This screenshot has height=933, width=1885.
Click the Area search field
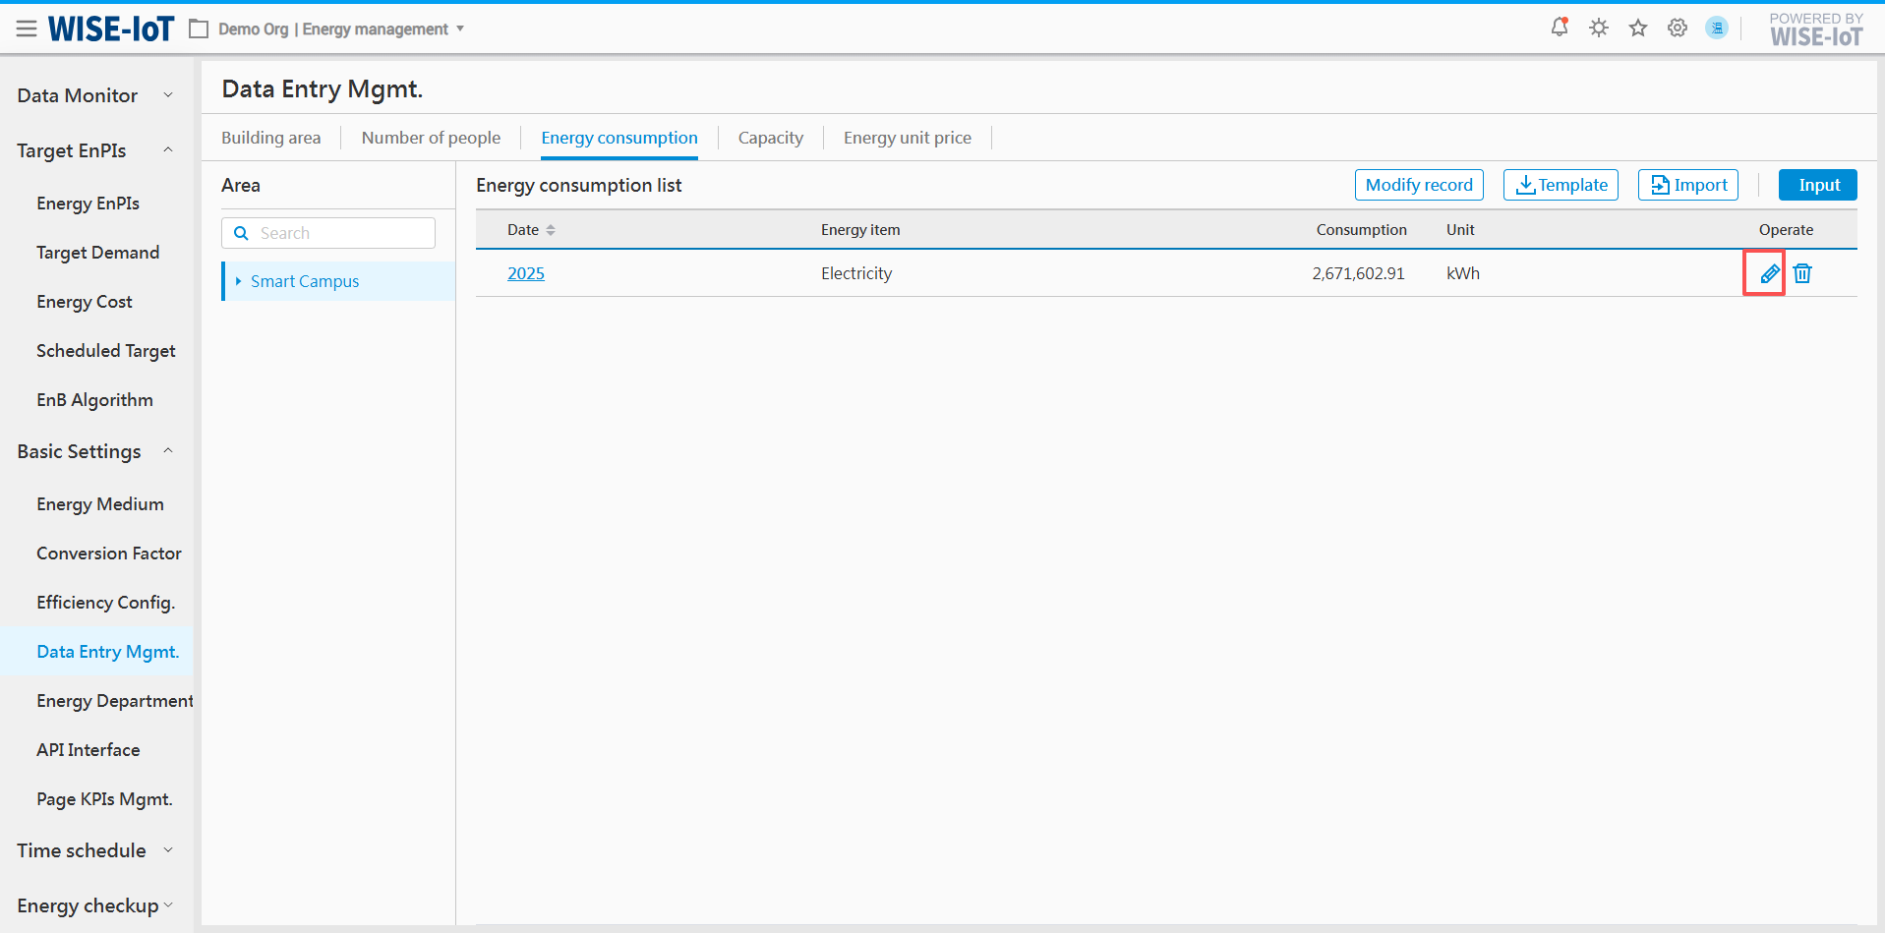click(x=339, y=233)
